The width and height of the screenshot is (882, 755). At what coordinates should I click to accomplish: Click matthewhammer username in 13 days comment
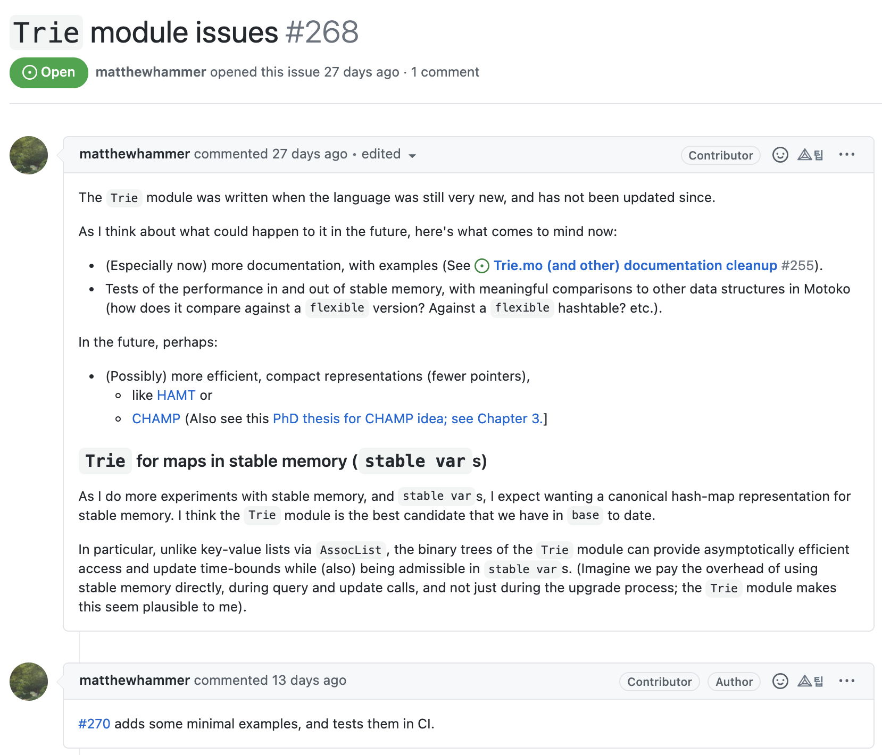[x=135, y=680]
